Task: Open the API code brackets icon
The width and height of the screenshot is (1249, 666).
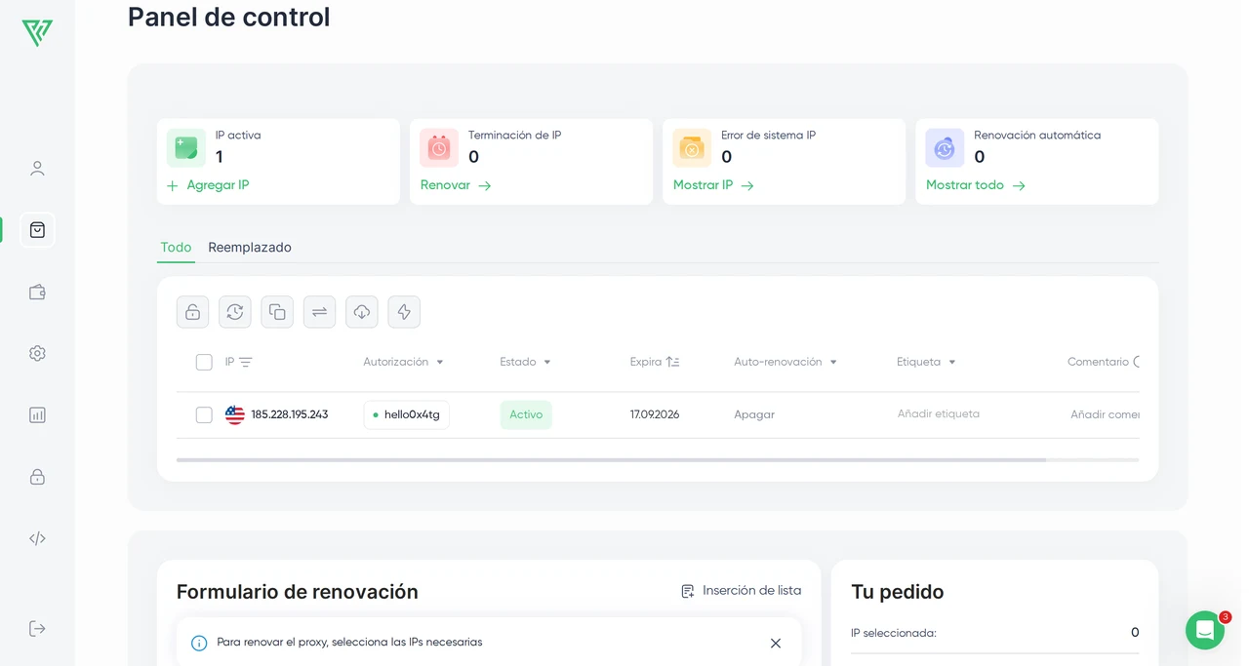Action: tap(37, 538)
